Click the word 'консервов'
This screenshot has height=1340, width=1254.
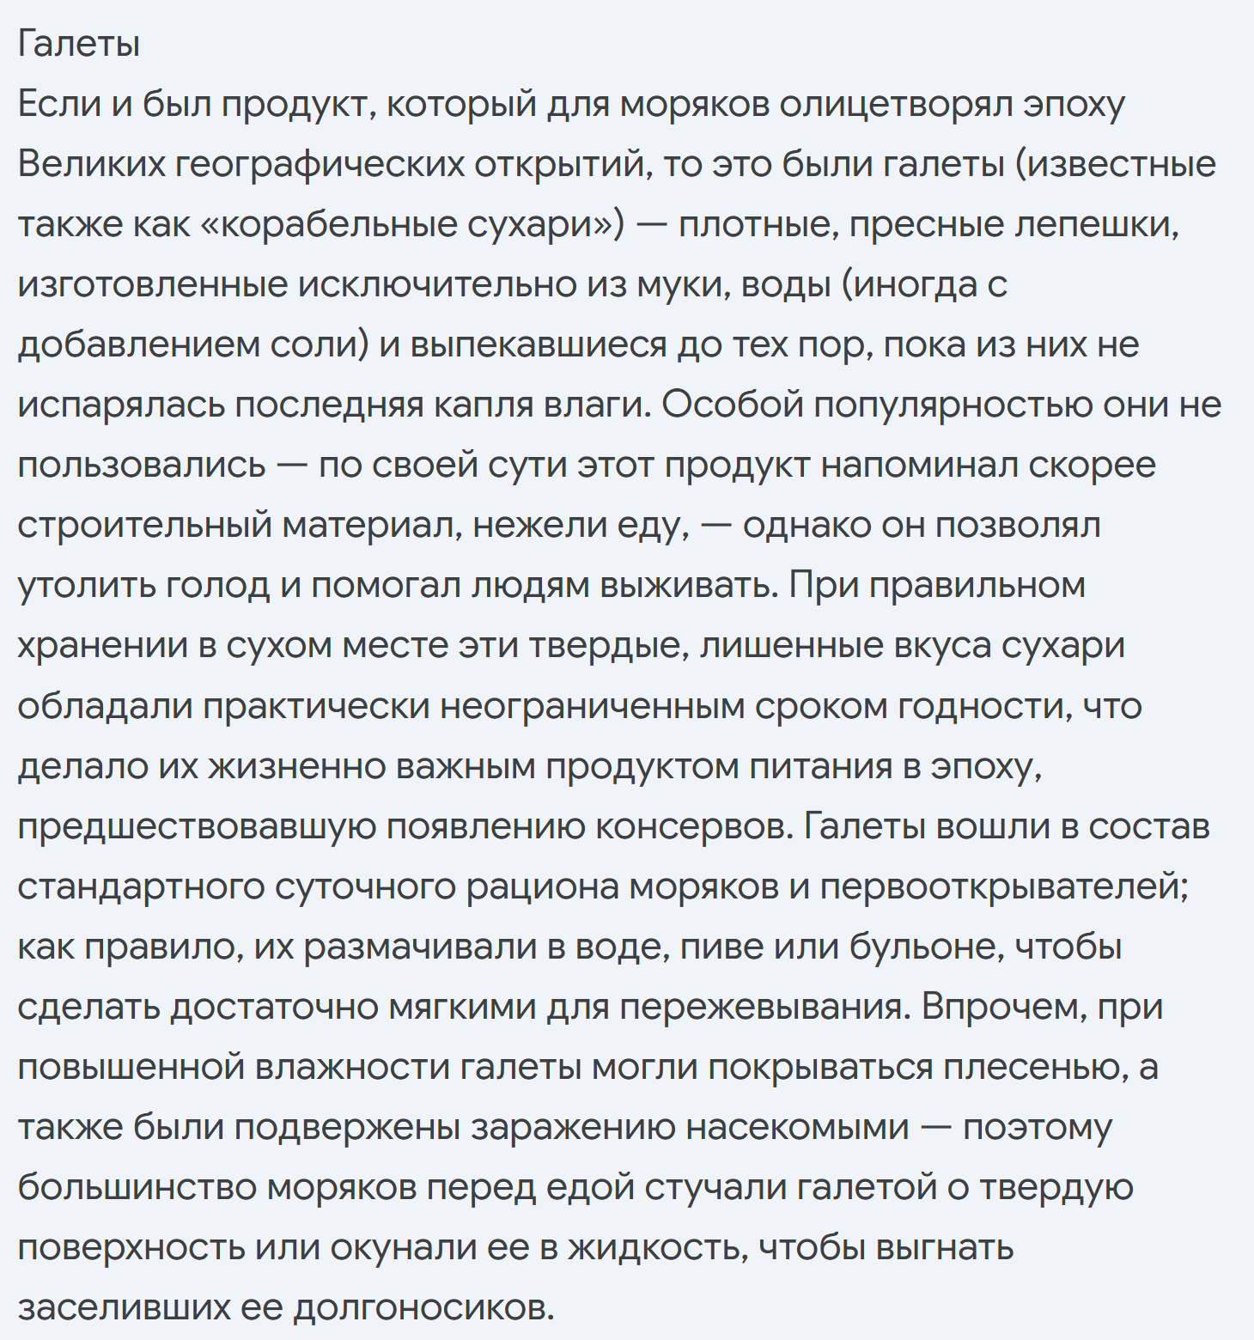[693, 826]
